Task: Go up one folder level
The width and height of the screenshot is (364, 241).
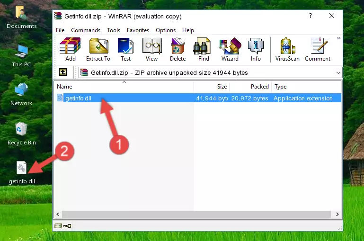Action: pyautogui.click(x=62, y=72)
